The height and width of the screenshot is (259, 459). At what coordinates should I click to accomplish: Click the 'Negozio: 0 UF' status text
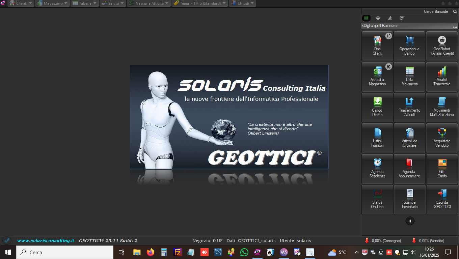207,241
